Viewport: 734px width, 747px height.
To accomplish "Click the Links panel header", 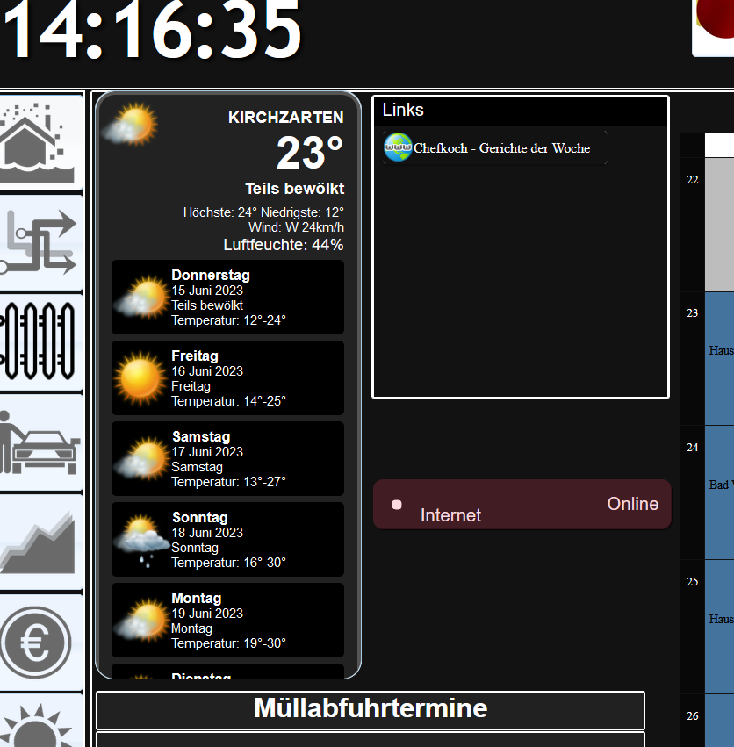I will point(521,111).
